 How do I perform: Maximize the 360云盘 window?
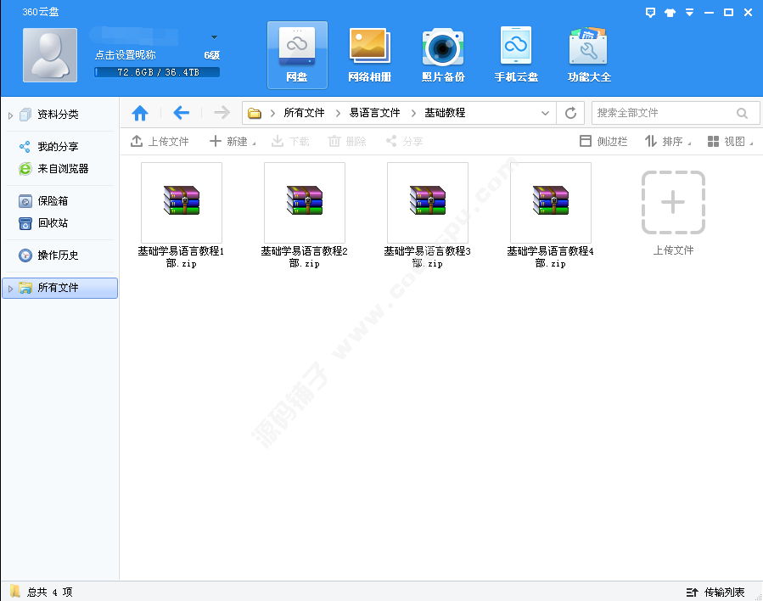click(728, 13)
